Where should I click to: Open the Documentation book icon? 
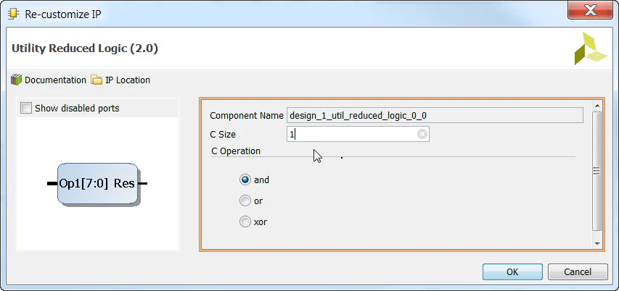point(16,80)
